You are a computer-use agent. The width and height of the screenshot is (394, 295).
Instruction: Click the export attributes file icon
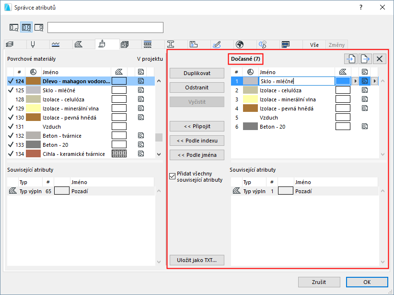tap(365, 59)
